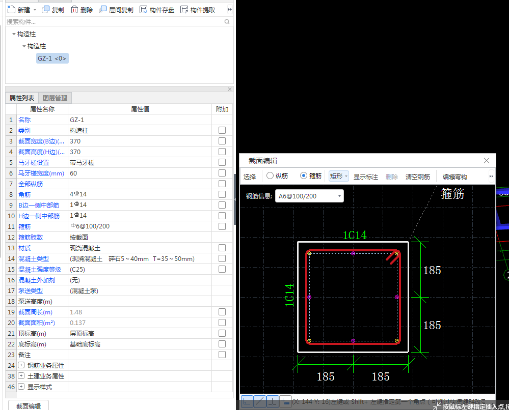Tick the 附加 checkbox for 角筋 row
Image resolution: width=509 pixels, height=410 pixels.
222,194
